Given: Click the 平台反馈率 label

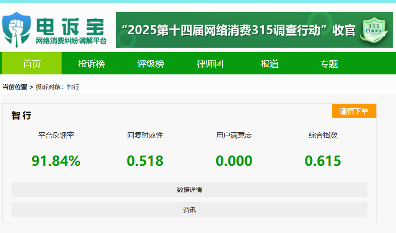Looking at the screenshot, I should tap(56, 135).
